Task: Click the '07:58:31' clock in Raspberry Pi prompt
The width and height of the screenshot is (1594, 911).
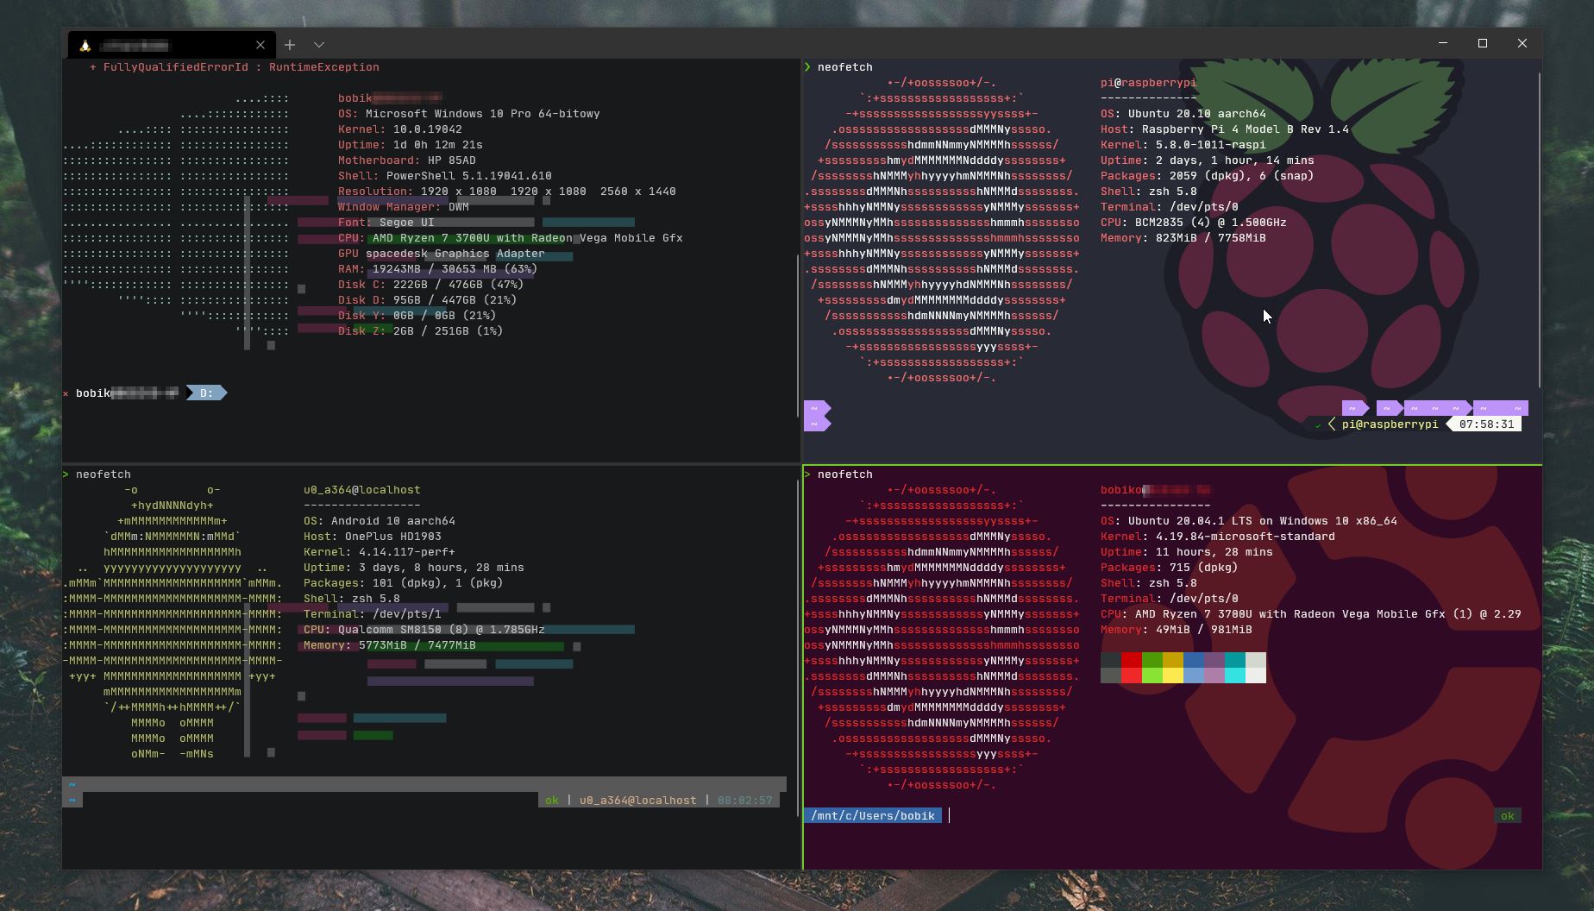Action: pos(1487,424)
